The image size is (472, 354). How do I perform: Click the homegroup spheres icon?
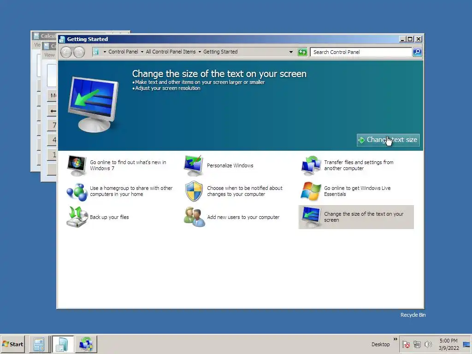coord(77,191)
